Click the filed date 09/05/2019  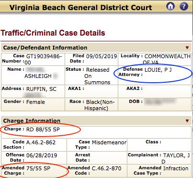point(102,56)
